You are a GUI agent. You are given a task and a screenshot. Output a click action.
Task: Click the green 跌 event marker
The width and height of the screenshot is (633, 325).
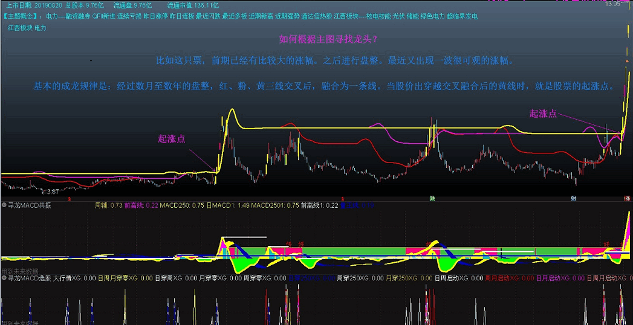pyautogui.click(x=432, y=199)
